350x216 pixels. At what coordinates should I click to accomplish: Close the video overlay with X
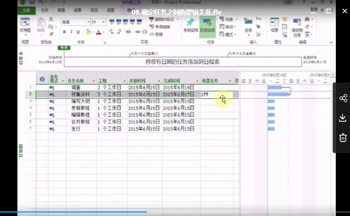coord(345,11)
